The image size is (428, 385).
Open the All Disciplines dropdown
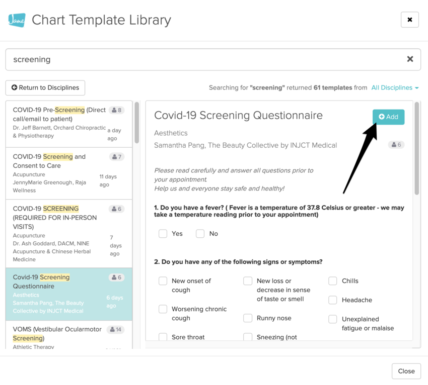tap(395, 87)
